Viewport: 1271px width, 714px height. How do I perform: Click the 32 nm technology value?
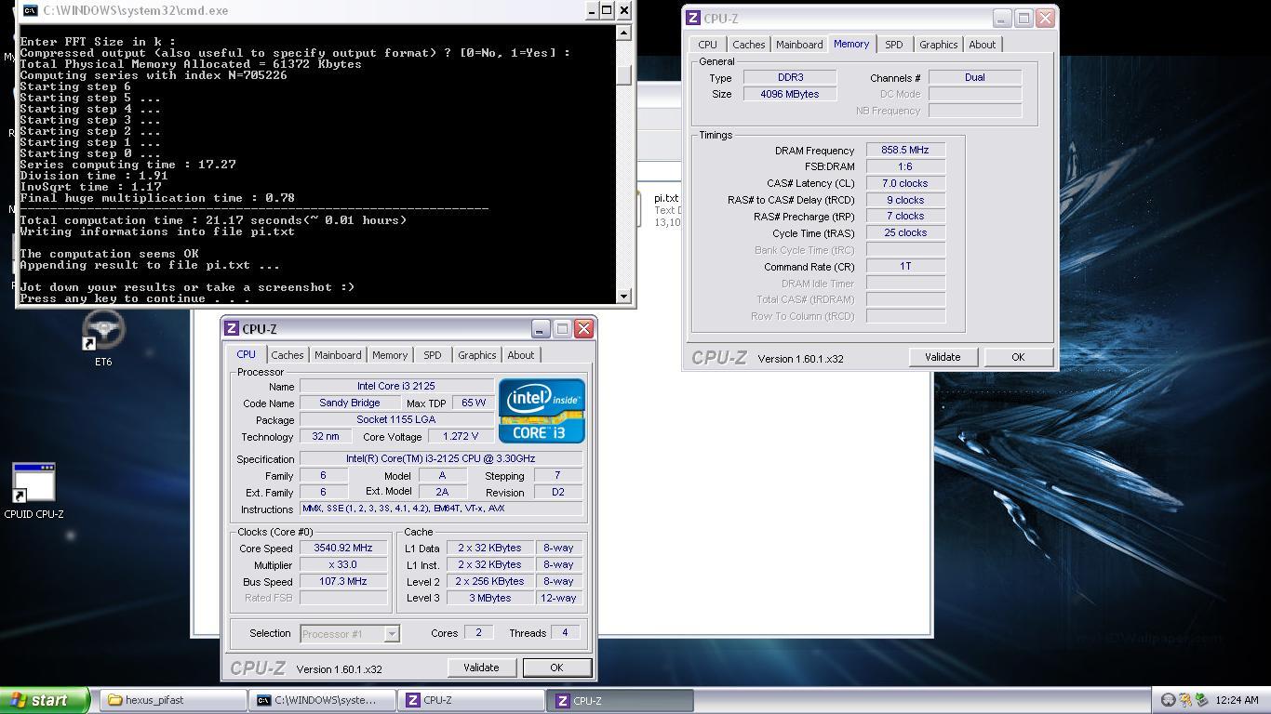click(x=326, y=436)
